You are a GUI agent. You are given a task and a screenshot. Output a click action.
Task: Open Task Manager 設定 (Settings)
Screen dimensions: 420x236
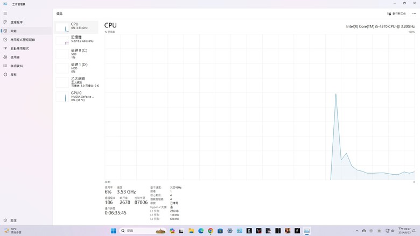[26, 220]
